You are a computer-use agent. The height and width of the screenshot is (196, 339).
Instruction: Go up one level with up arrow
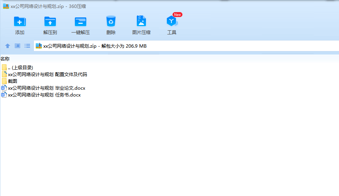(x=8, y=46)
